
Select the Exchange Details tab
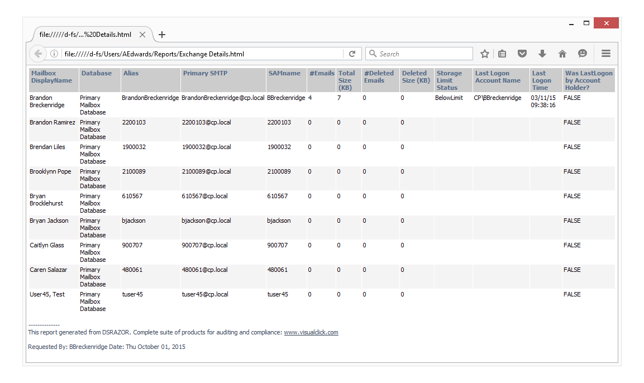click(x=85, y=35)
